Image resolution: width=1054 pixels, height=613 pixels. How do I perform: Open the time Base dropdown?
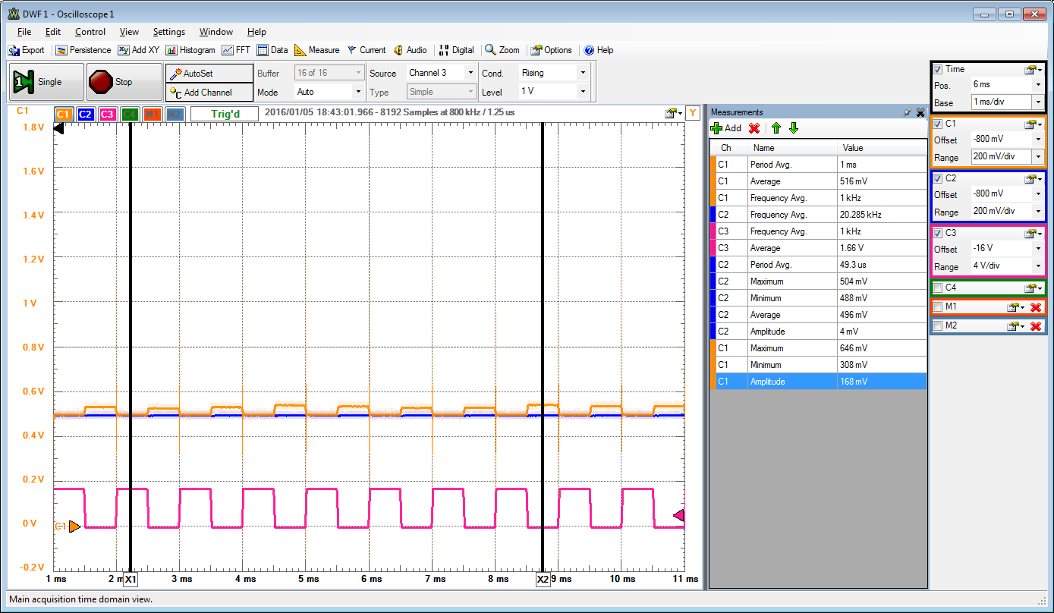(1037, 102)
